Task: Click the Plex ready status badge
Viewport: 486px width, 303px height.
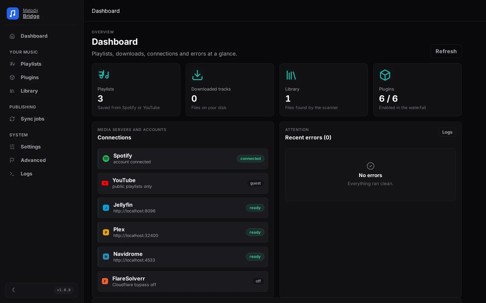Action: click(x=255, y=232)
